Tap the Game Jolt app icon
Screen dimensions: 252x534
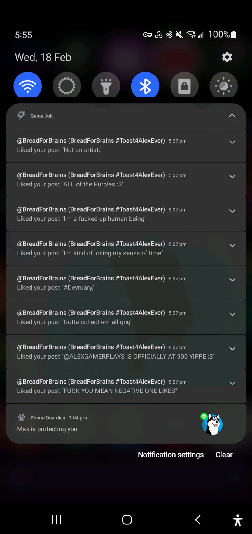click(x=22, y=115)
